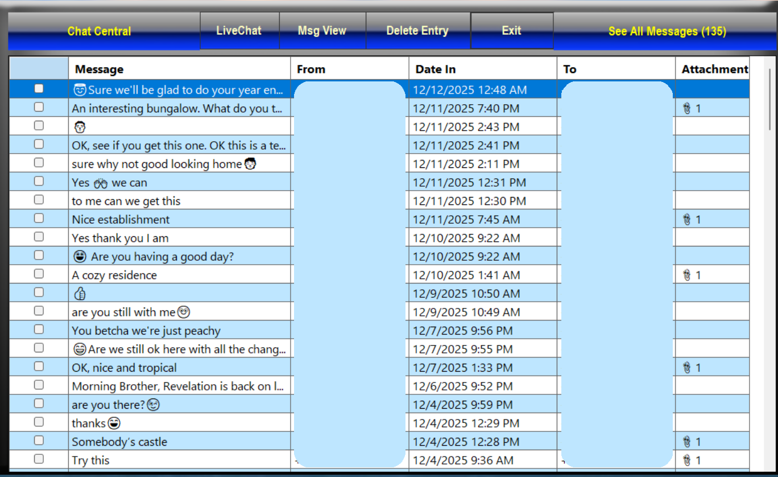
Task: Select the checkbox for the Morning Brother message
Action: pos(39,385)
